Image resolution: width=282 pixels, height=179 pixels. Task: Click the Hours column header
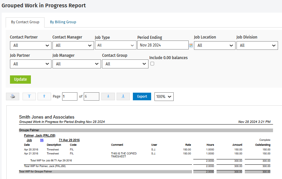[210, 145]
